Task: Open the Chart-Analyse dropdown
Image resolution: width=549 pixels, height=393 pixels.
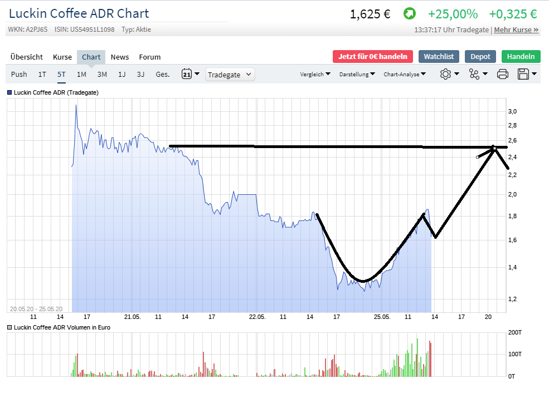Action: 405,74
